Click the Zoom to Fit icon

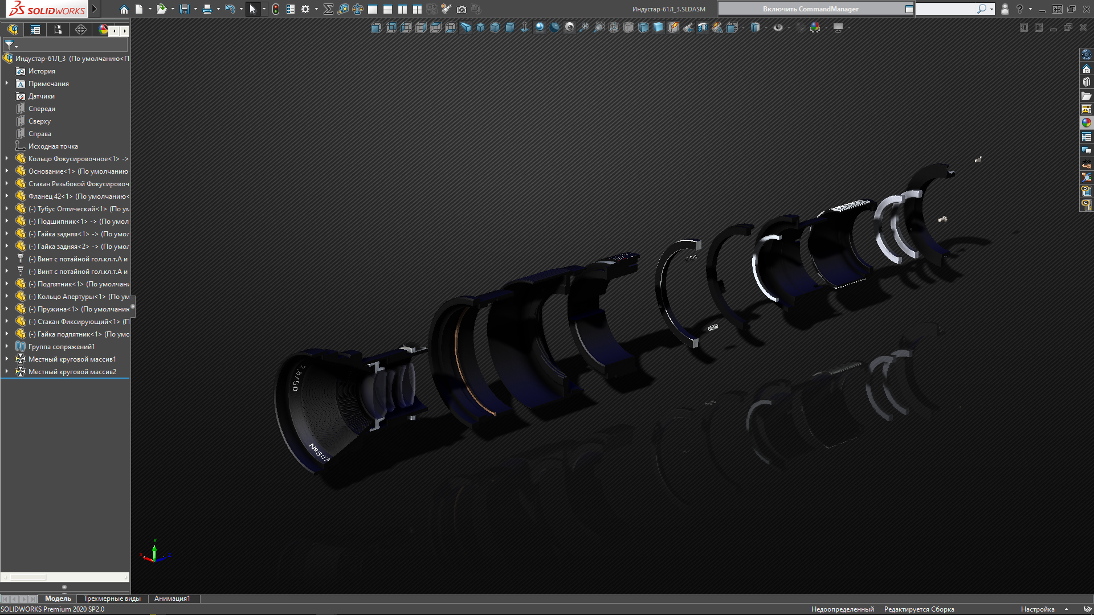click(584, 27)
